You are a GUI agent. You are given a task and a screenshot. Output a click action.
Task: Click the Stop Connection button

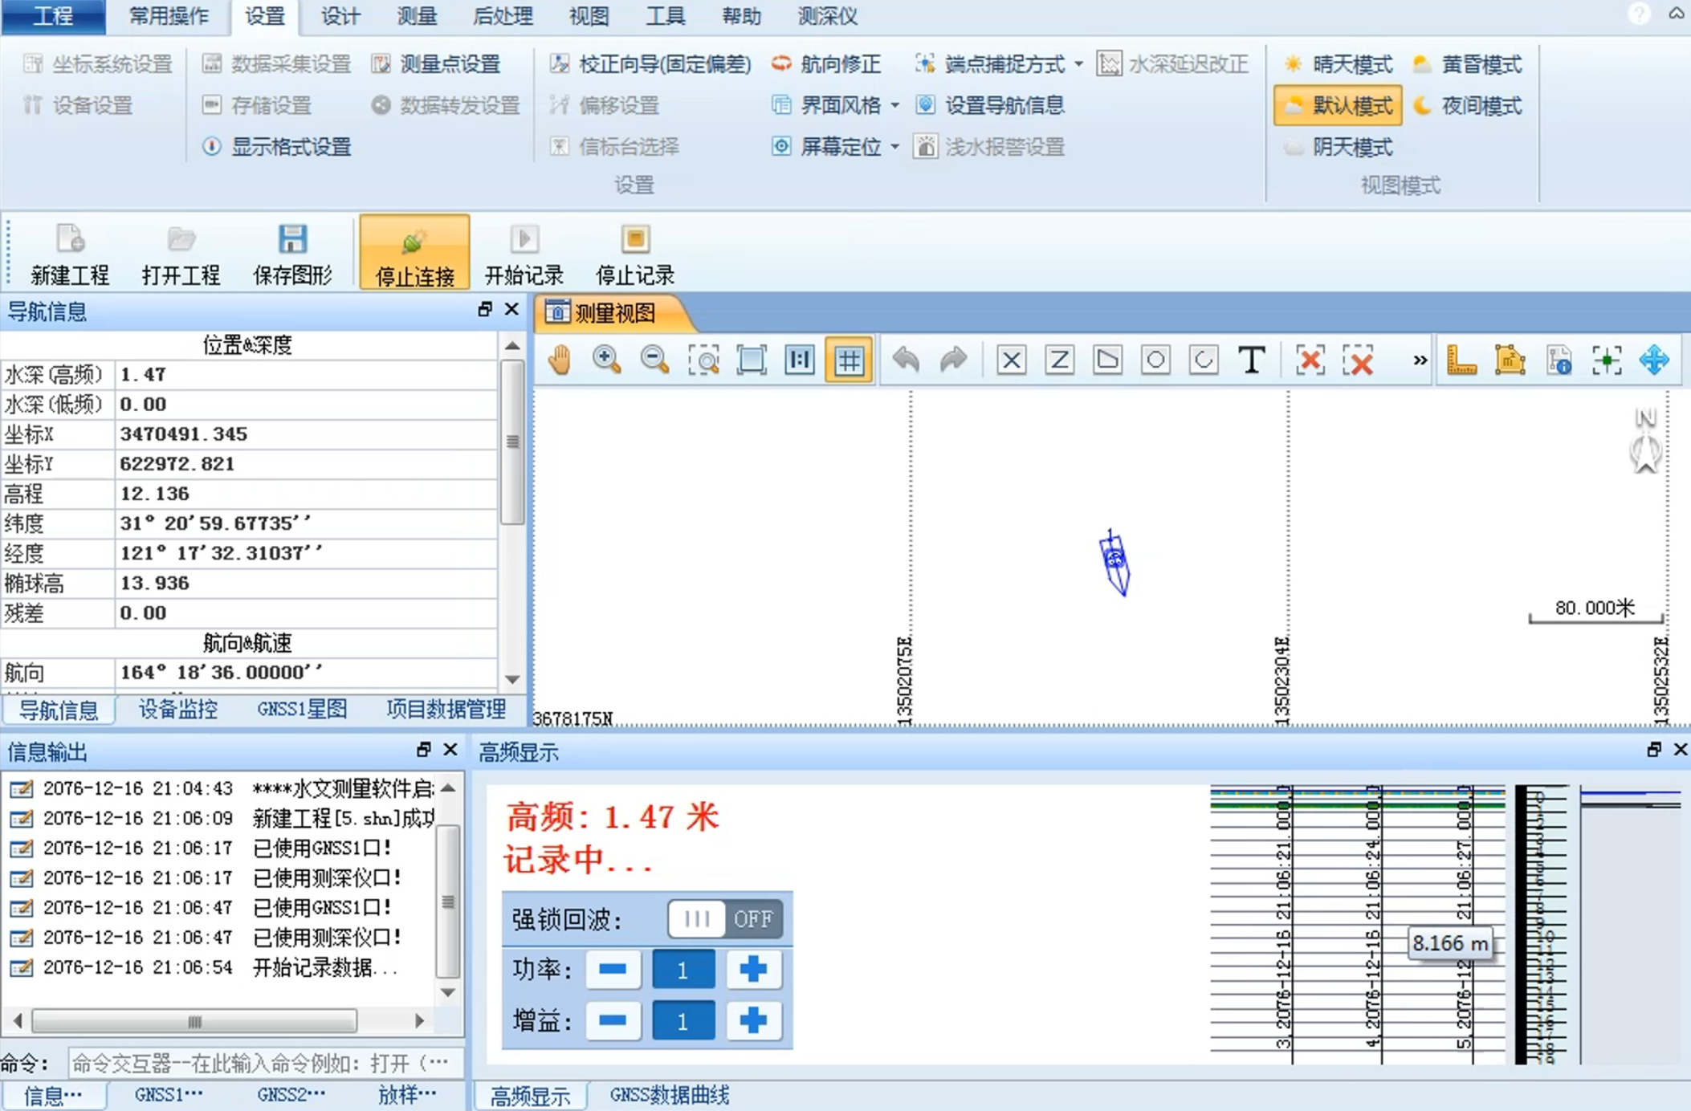[414, 253]
